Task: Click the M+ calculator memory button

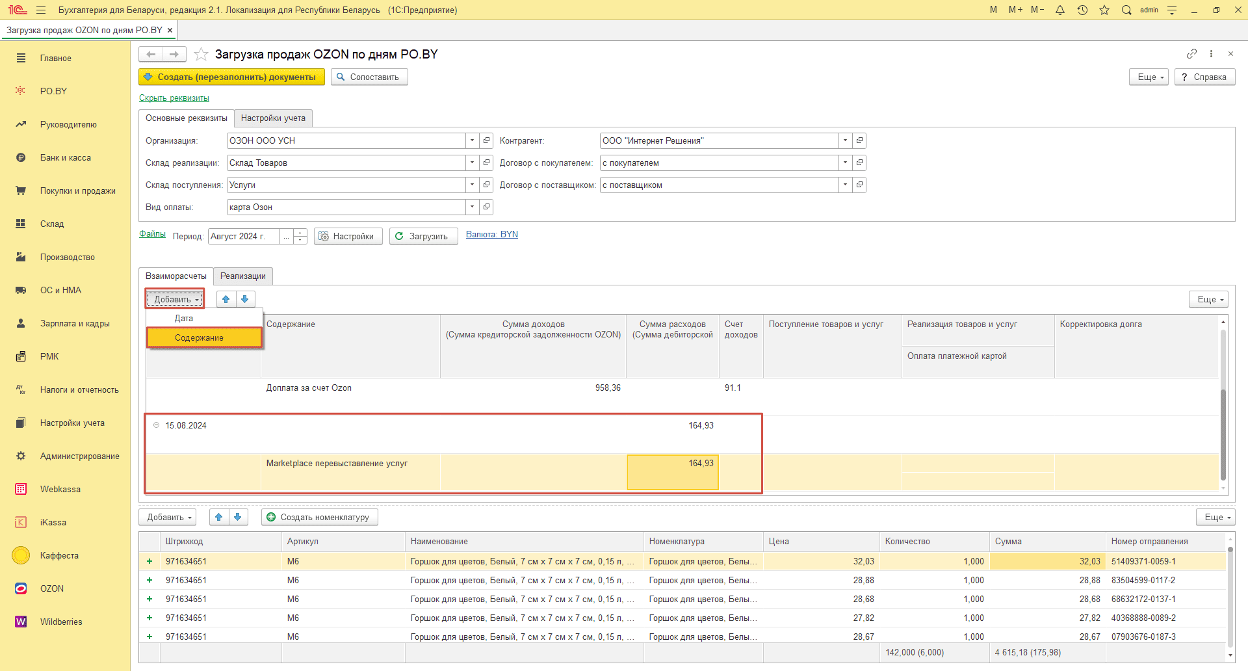Action: (1015, 10)
